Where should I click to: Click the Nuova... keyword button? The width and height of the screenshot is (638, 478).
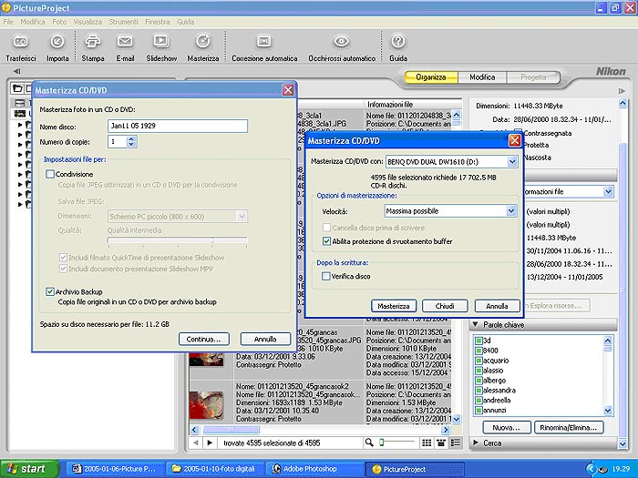(x=506, y=428)
